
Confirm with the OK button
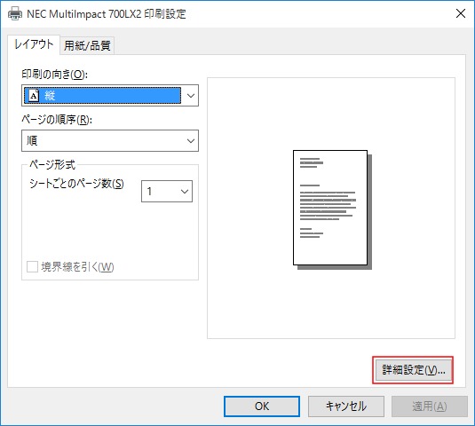(262, 406)
